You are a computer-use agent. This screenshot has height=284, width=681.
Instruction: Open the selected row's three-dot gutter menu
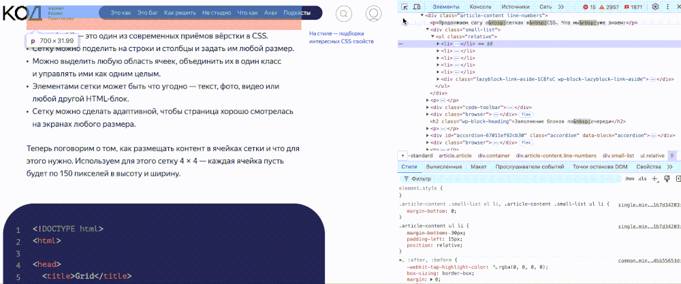pos(401,44)
